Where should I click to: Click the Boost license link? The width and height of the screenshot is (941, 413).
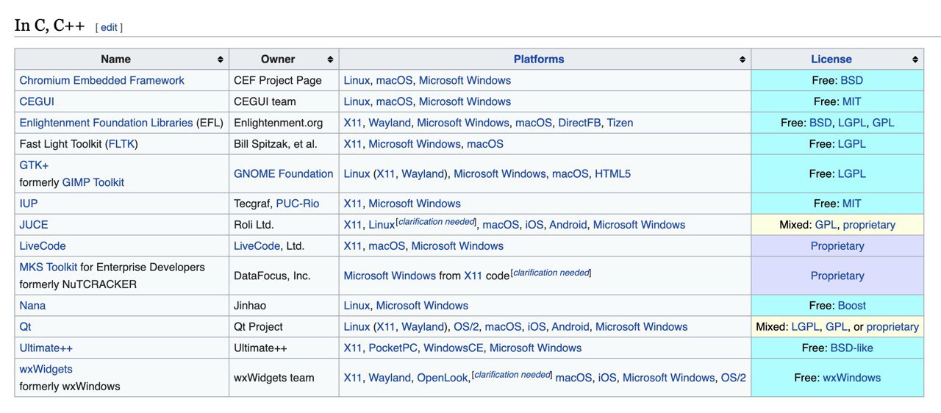tap(851, 306)
